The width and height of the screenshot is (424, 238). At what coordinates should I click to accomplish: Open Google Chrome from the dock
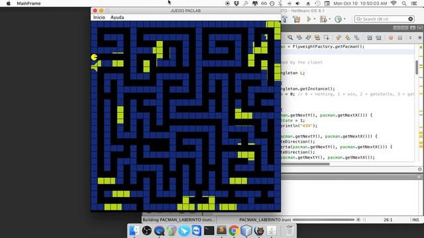234,231
